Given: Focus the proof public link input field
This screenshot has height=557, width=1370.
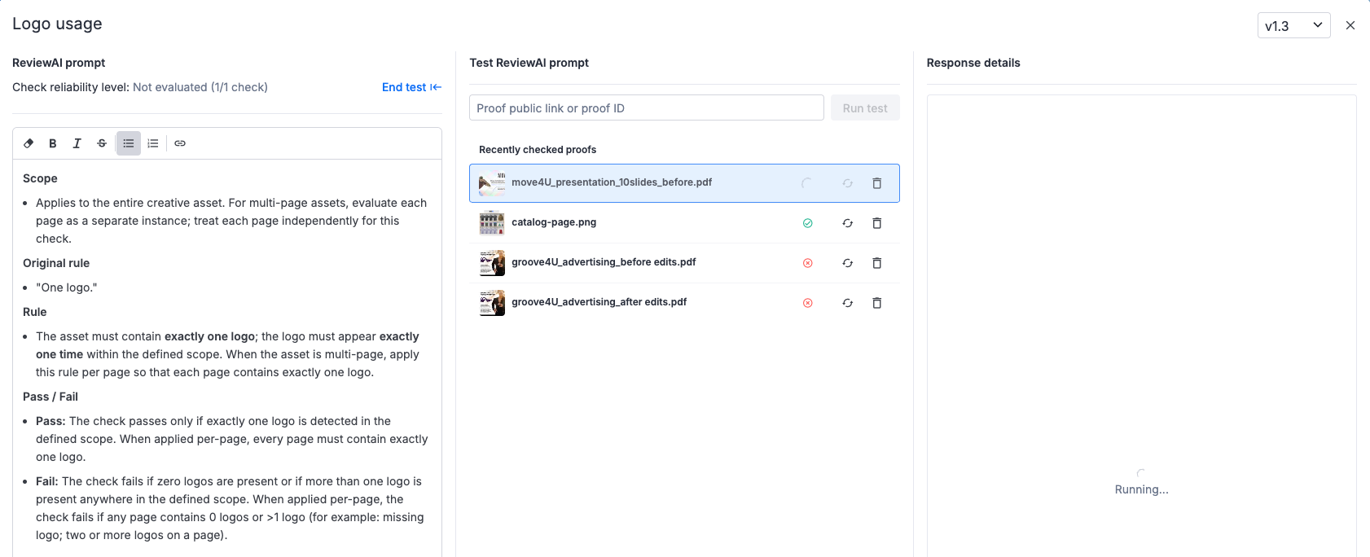Looking at the screenshot, I should click(x=646, y=108).
